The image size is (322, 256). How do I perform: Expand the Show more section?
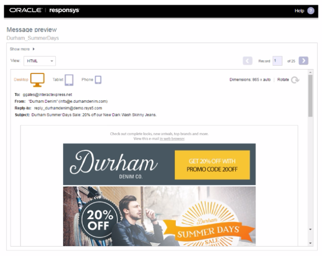22,49
